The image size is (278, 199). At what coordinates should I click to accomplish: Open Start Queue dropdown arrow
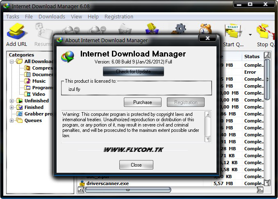[x=250, y=35]
